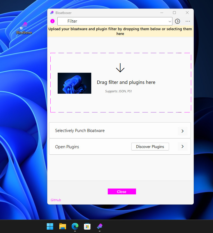Expand chevron beside Discover Plugins
Screen dimensions: 213x233
click(182, 147)
